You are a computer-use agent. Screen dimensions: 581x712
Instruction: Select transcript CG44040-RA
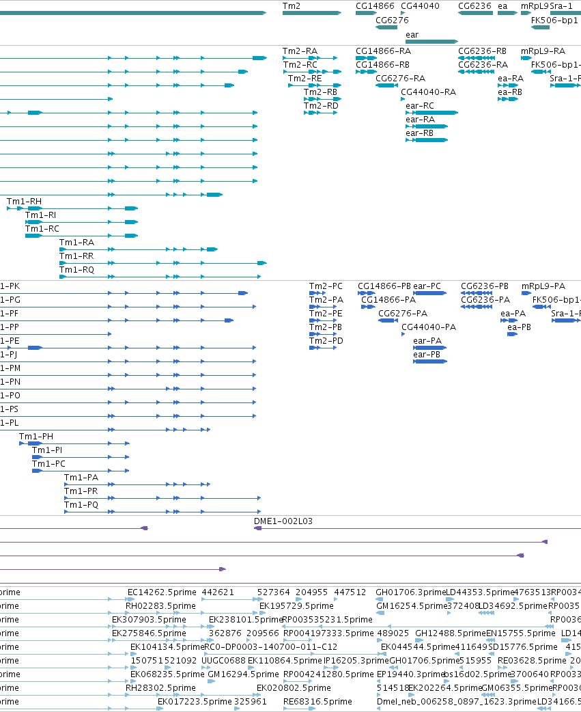click(x=403, y=99)
